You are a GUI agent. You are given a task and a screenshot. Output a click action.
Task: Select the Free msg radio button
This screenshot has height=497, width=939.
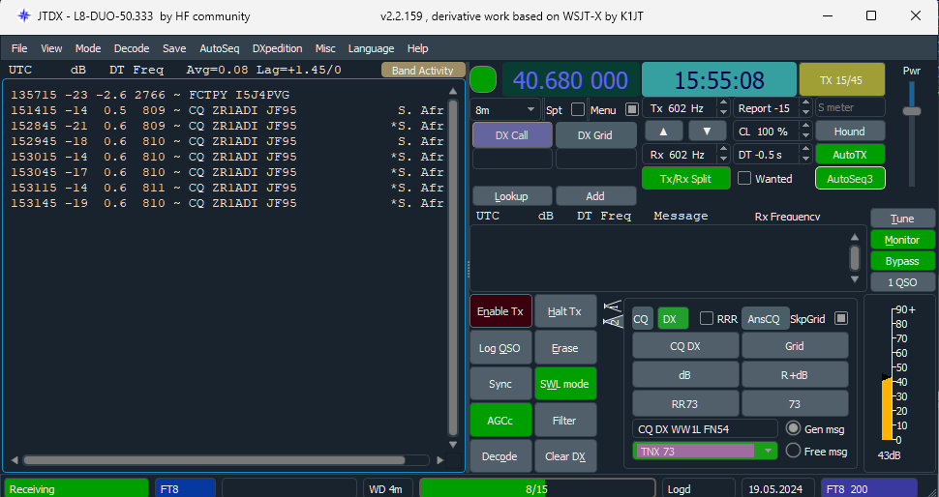(x=794, y=451)
